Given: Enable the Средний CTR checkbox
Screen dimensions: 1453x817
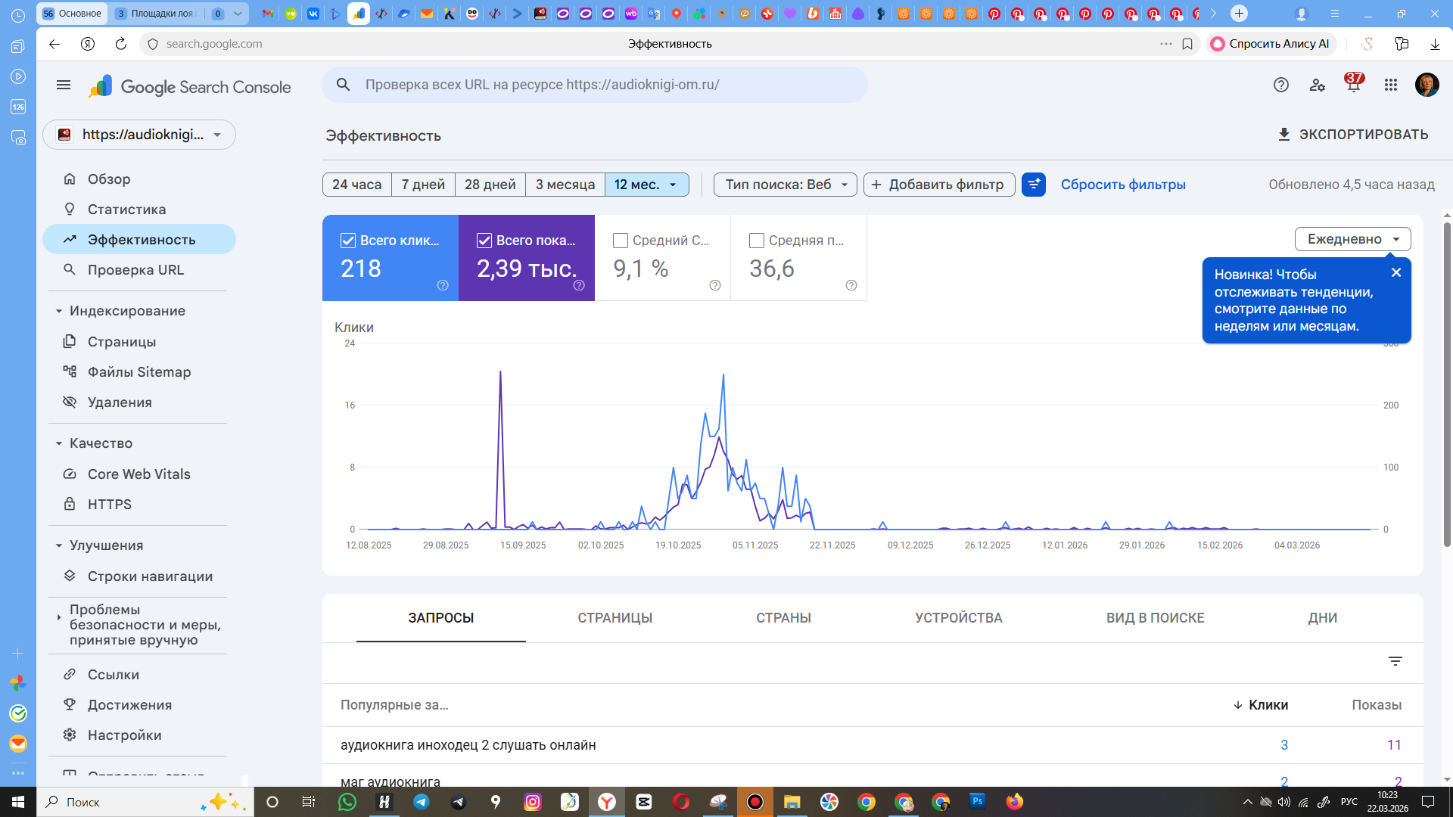Looking at the screenshot, I should [621, 241].
